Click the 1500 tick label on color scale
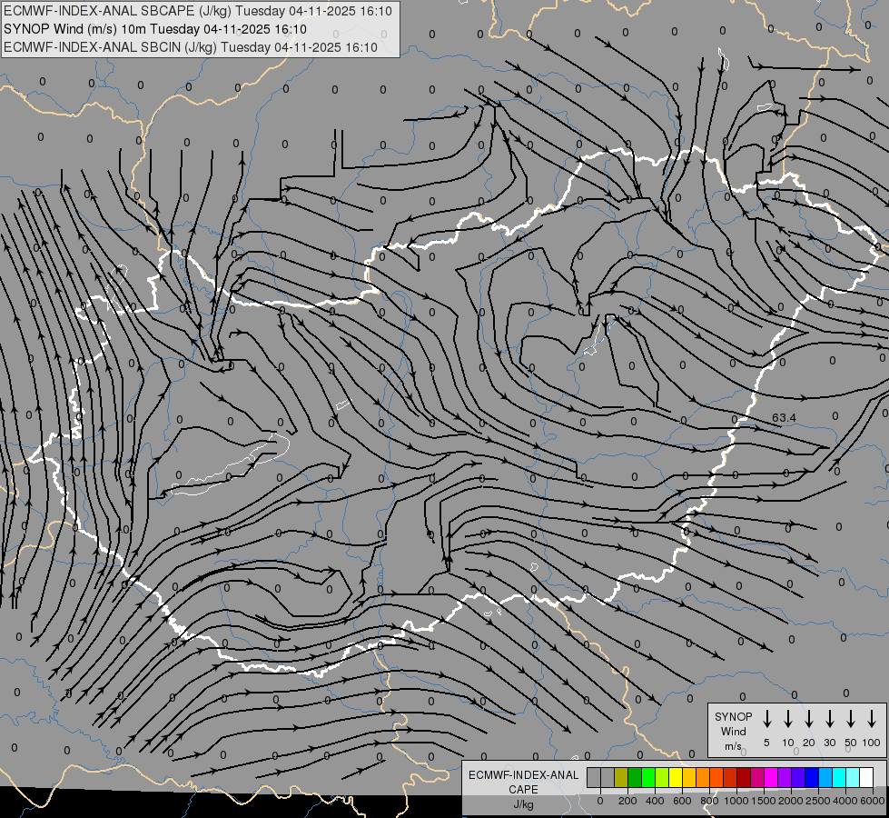The image size is (889, 818). click(764, 801)
